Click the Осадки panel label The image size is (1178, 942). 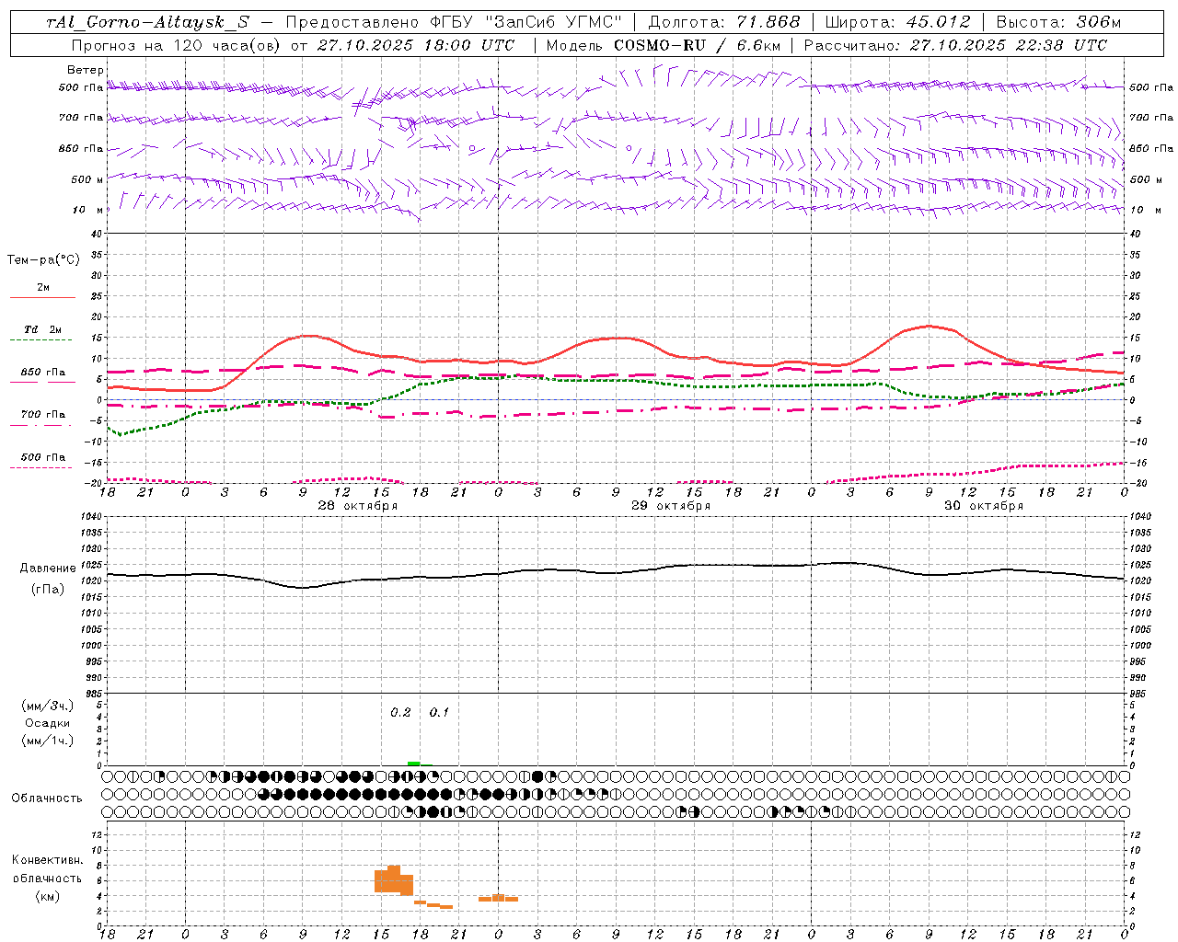coord(48,723)
